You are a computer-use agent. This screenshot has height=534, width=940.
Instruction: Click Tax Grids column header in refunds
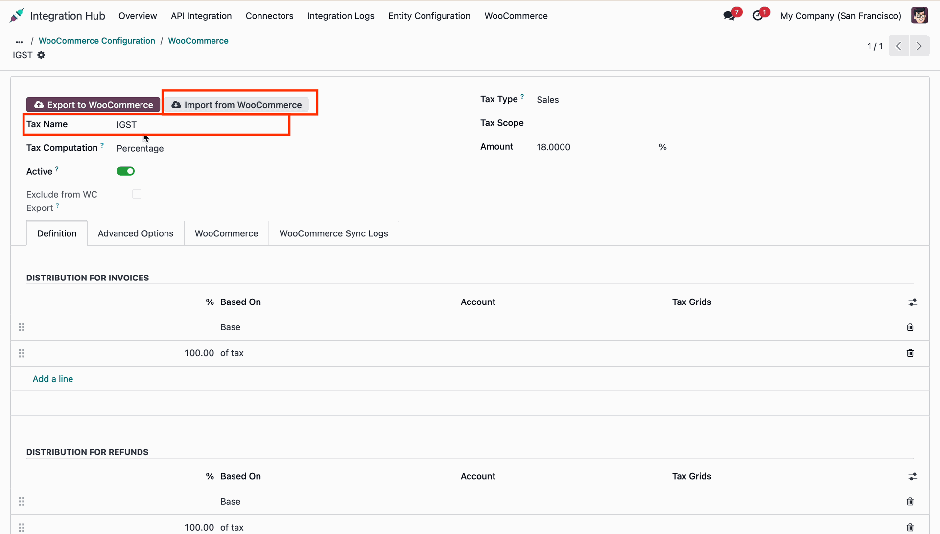pyautogui.click(x=692, y=477)
